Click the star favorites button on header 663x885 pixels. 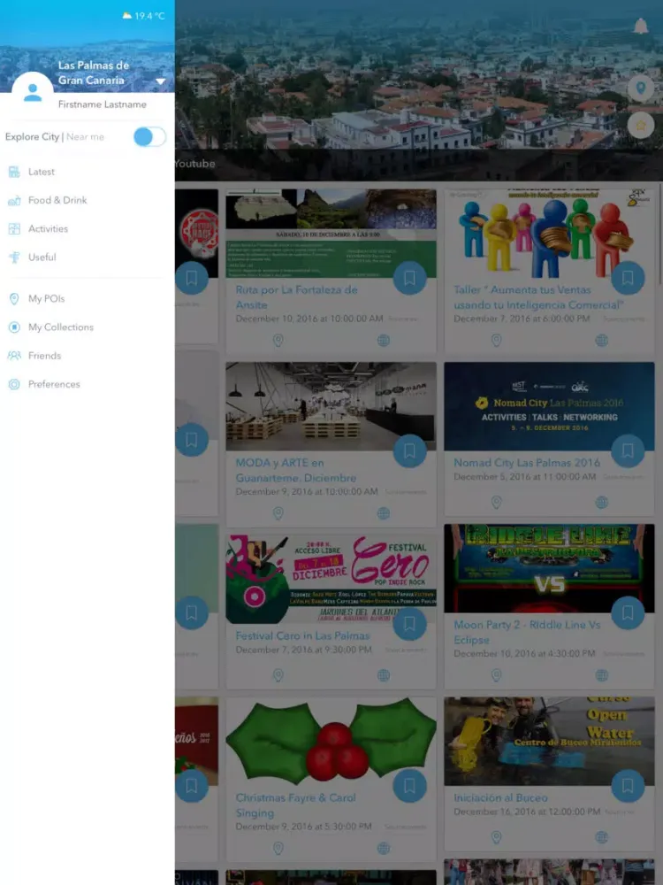click(x=641, y=126)
